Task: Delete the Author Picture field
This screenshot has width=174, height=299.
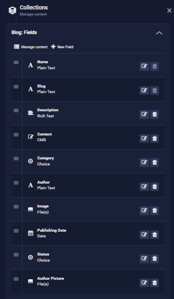Action: click(155, 282)
